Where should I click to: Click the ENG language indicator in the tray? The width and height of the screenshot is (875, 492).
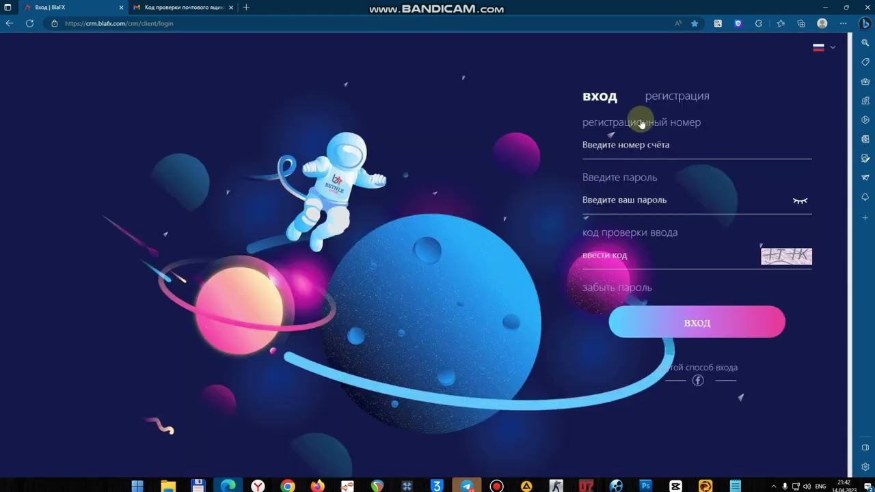820,486
